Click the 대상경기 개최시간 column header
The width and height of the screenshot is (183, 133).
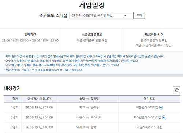pyautogui.click(x=39, y=99)
